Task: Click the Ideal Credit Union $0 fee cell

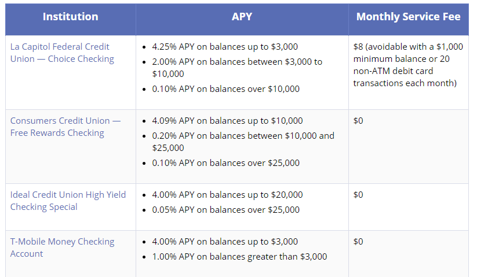Action: [x=359, y=195]
